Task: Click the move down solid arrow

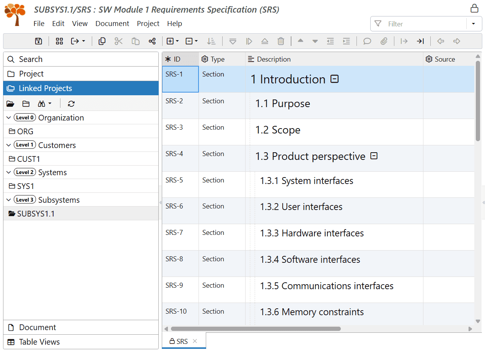Action: 315,41
